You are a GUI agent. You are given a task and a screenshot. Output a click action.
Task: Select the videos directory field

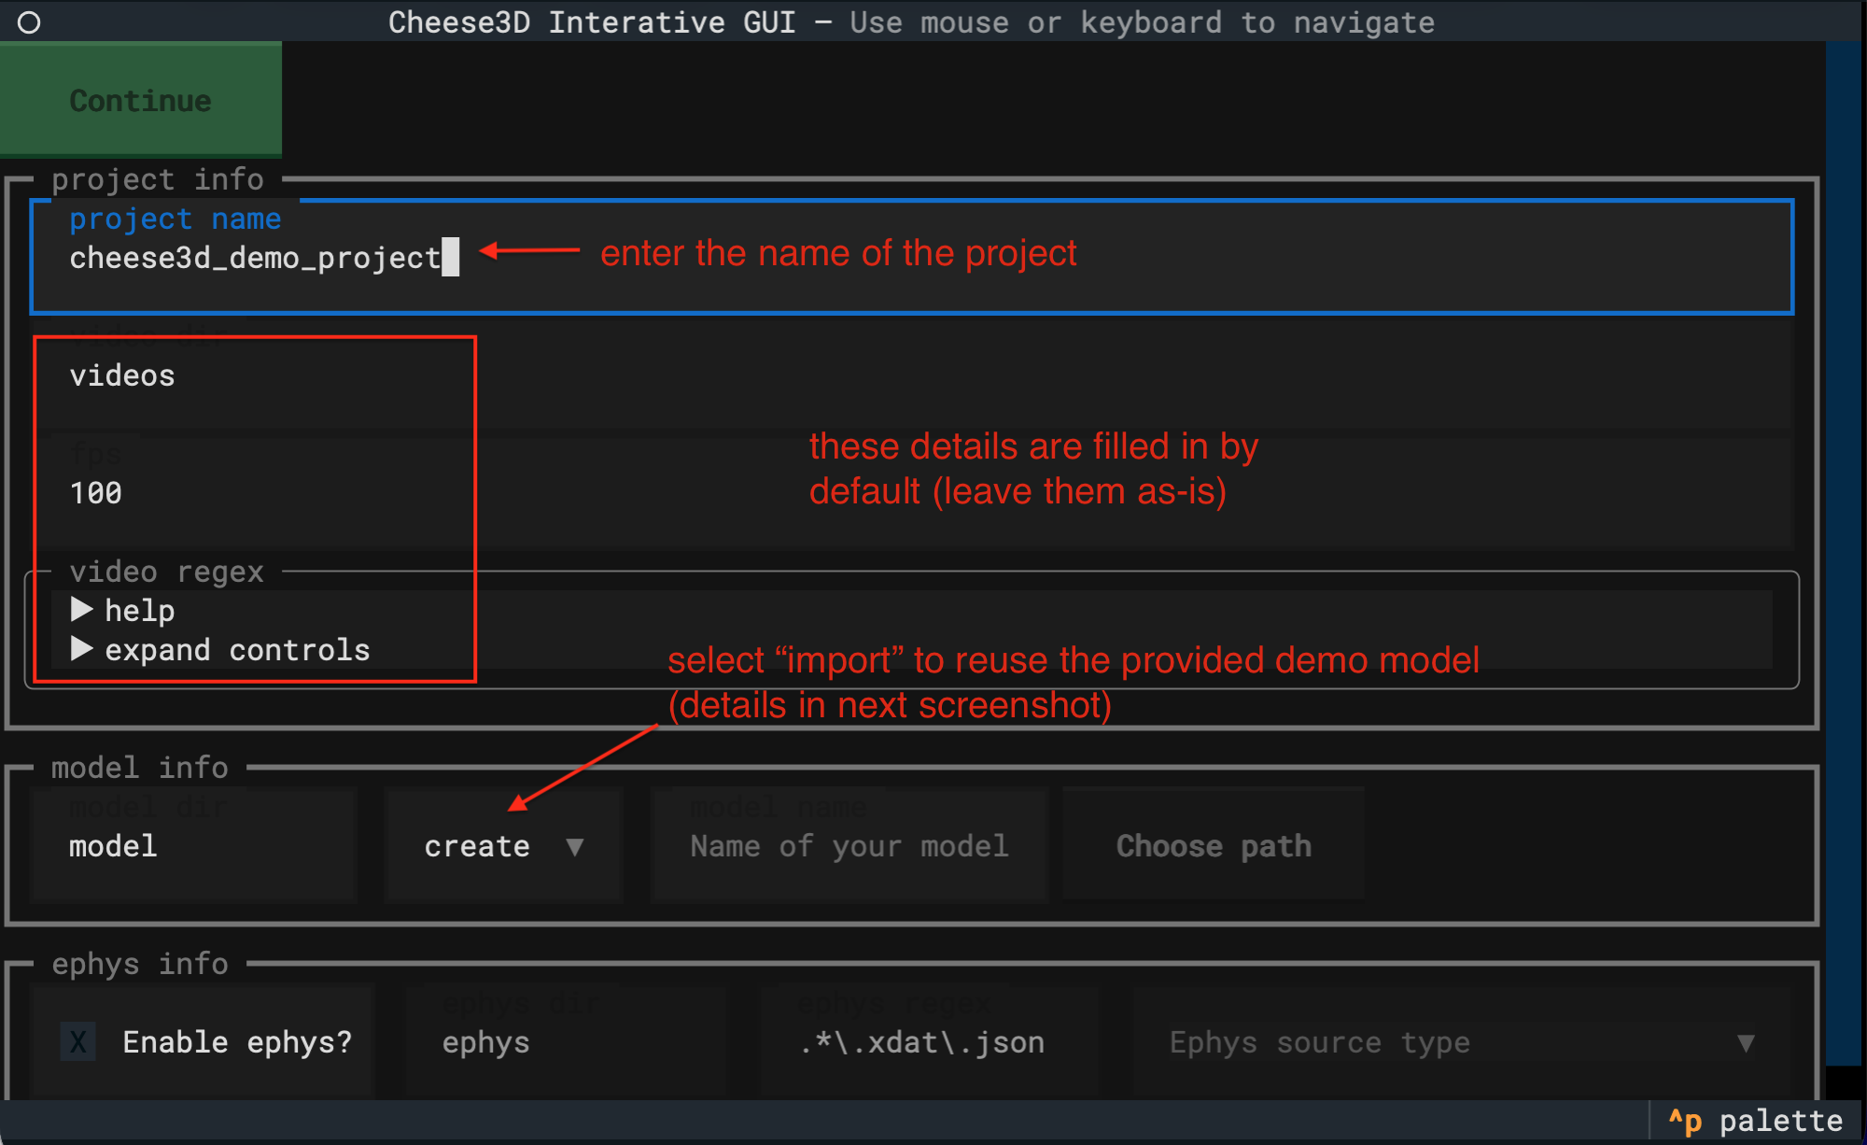pos(121,375)
